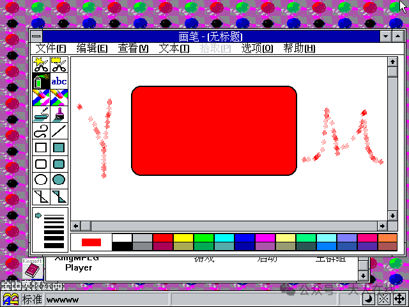Click the input method icon beside 标准

pos(11,299)
